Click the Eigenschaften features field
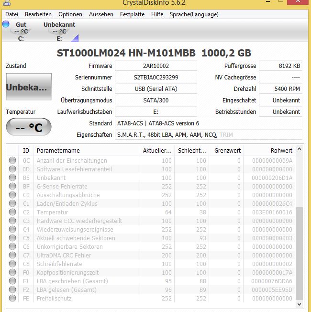This screenshot has width=311, height=312. 208,135
